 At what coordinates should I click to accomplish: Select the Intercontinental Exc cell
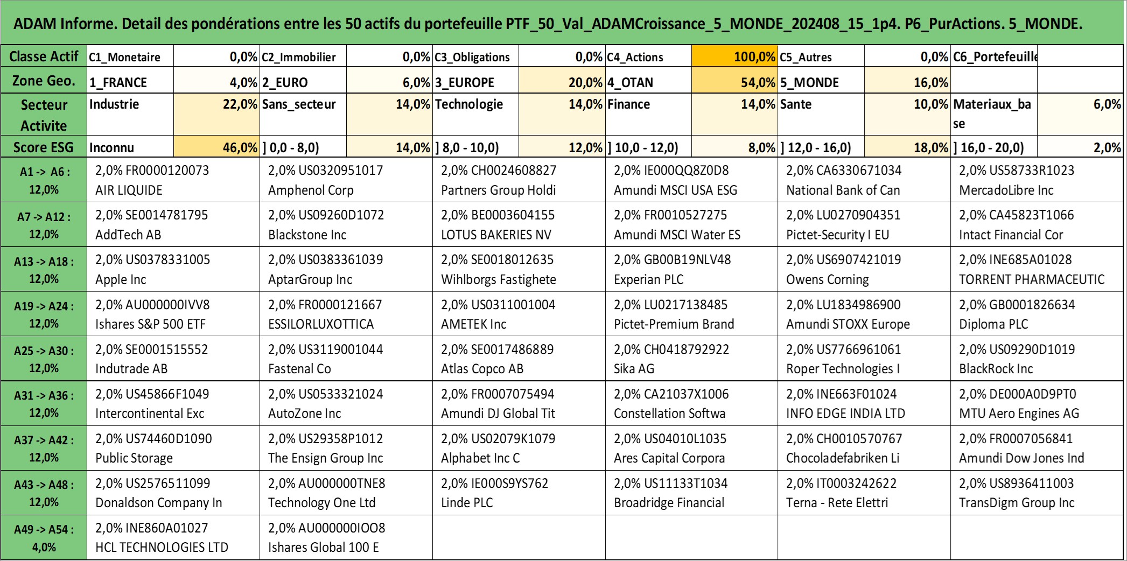click(173, 403)
